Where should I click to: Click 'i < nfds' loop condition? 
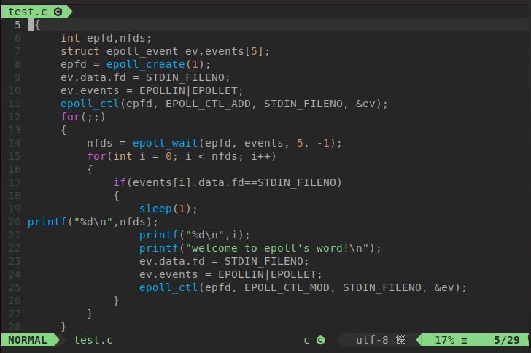[x=212, y=156]
